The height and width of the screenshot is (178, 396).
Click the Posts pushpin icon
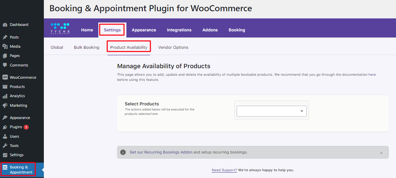click(5, 37)
